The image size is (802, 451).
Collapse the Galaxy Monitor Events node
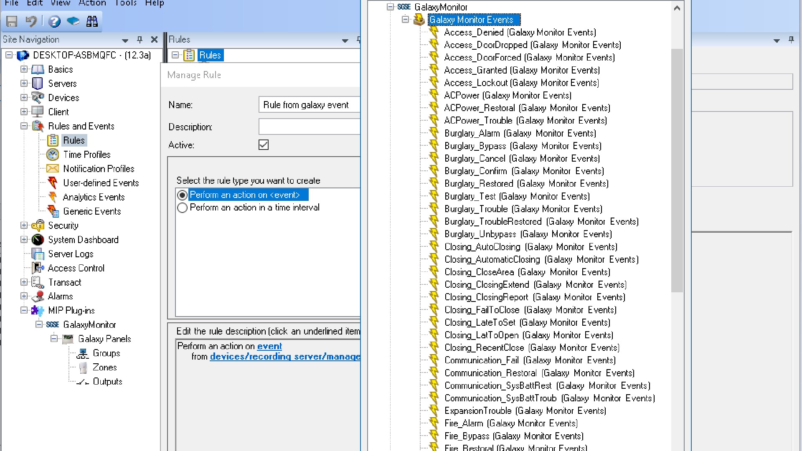(x=405, y=20)
